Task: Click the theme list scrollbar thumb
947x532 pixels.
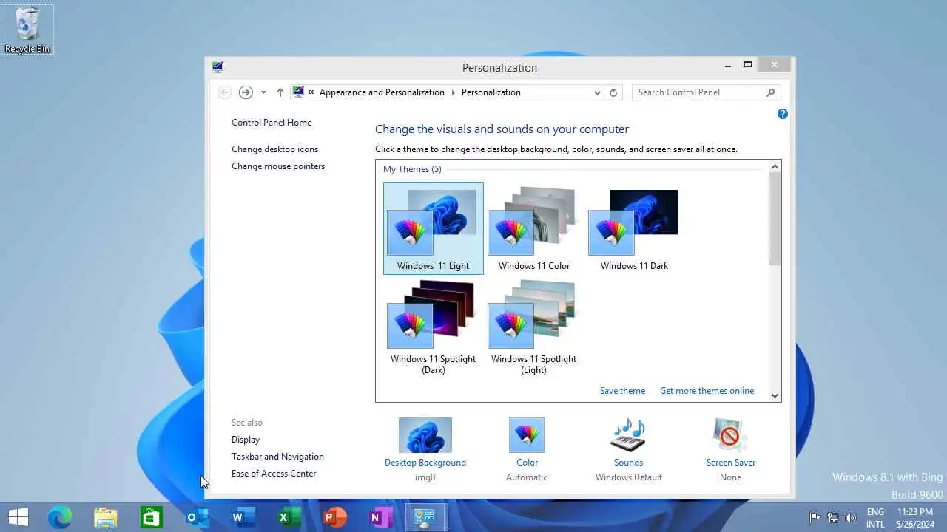Action: tap(775, 219)
